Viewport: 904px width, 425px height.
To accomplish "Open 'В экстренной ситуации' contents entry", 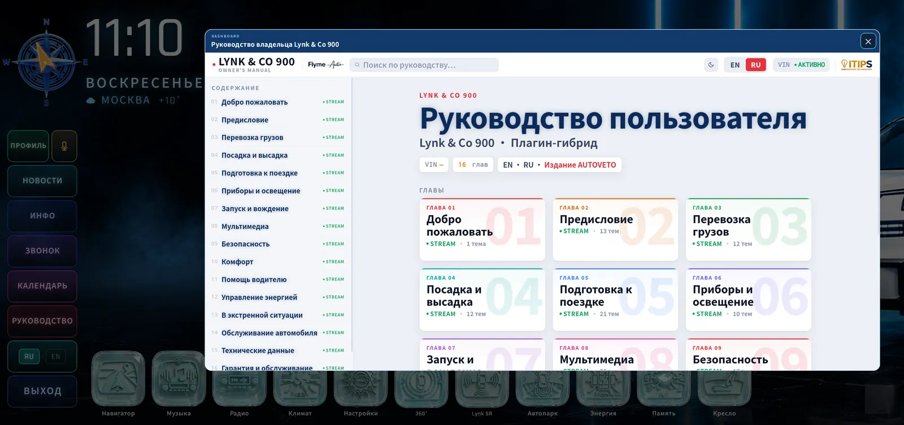I will point(278,315).
